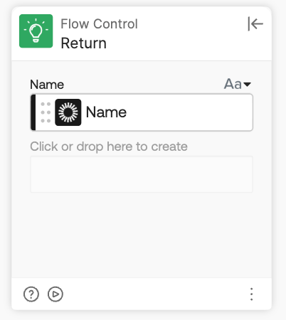Click the six-dot drag handle on the Name token
Screen dimensions: 286x320
(46, 112)
